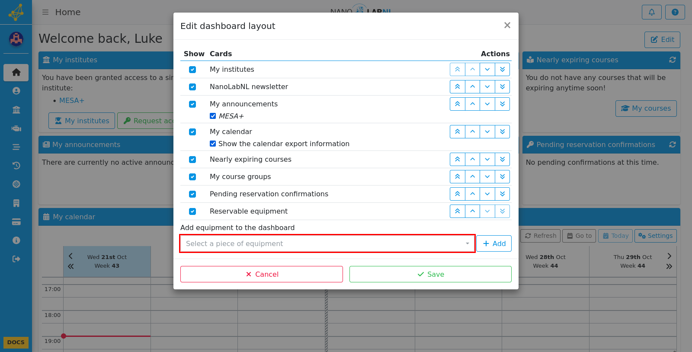The width and height of the screenshot is (692, 352).
Task: Move My announcements card up one
Action: point(473,104)
